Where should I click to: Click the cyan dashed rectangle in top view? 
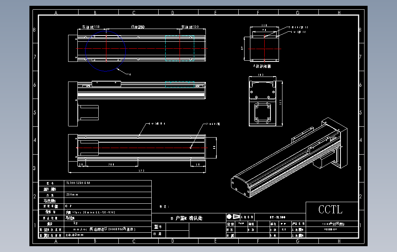180,48
